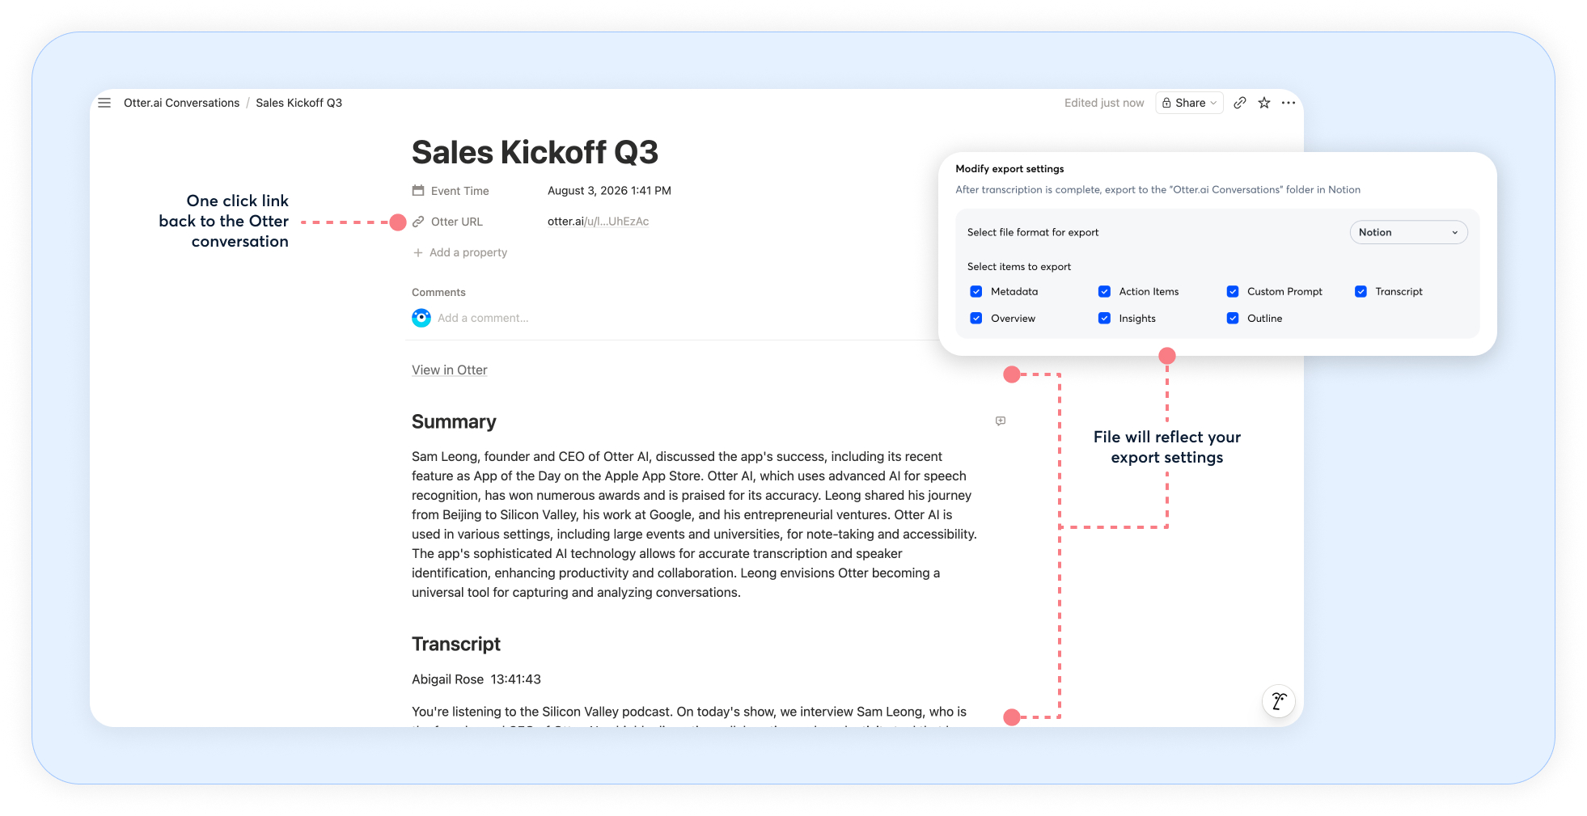Disable the Outline checkbox
The width and height of the screenshot is (1587, 816).
tap(1233, 319)
